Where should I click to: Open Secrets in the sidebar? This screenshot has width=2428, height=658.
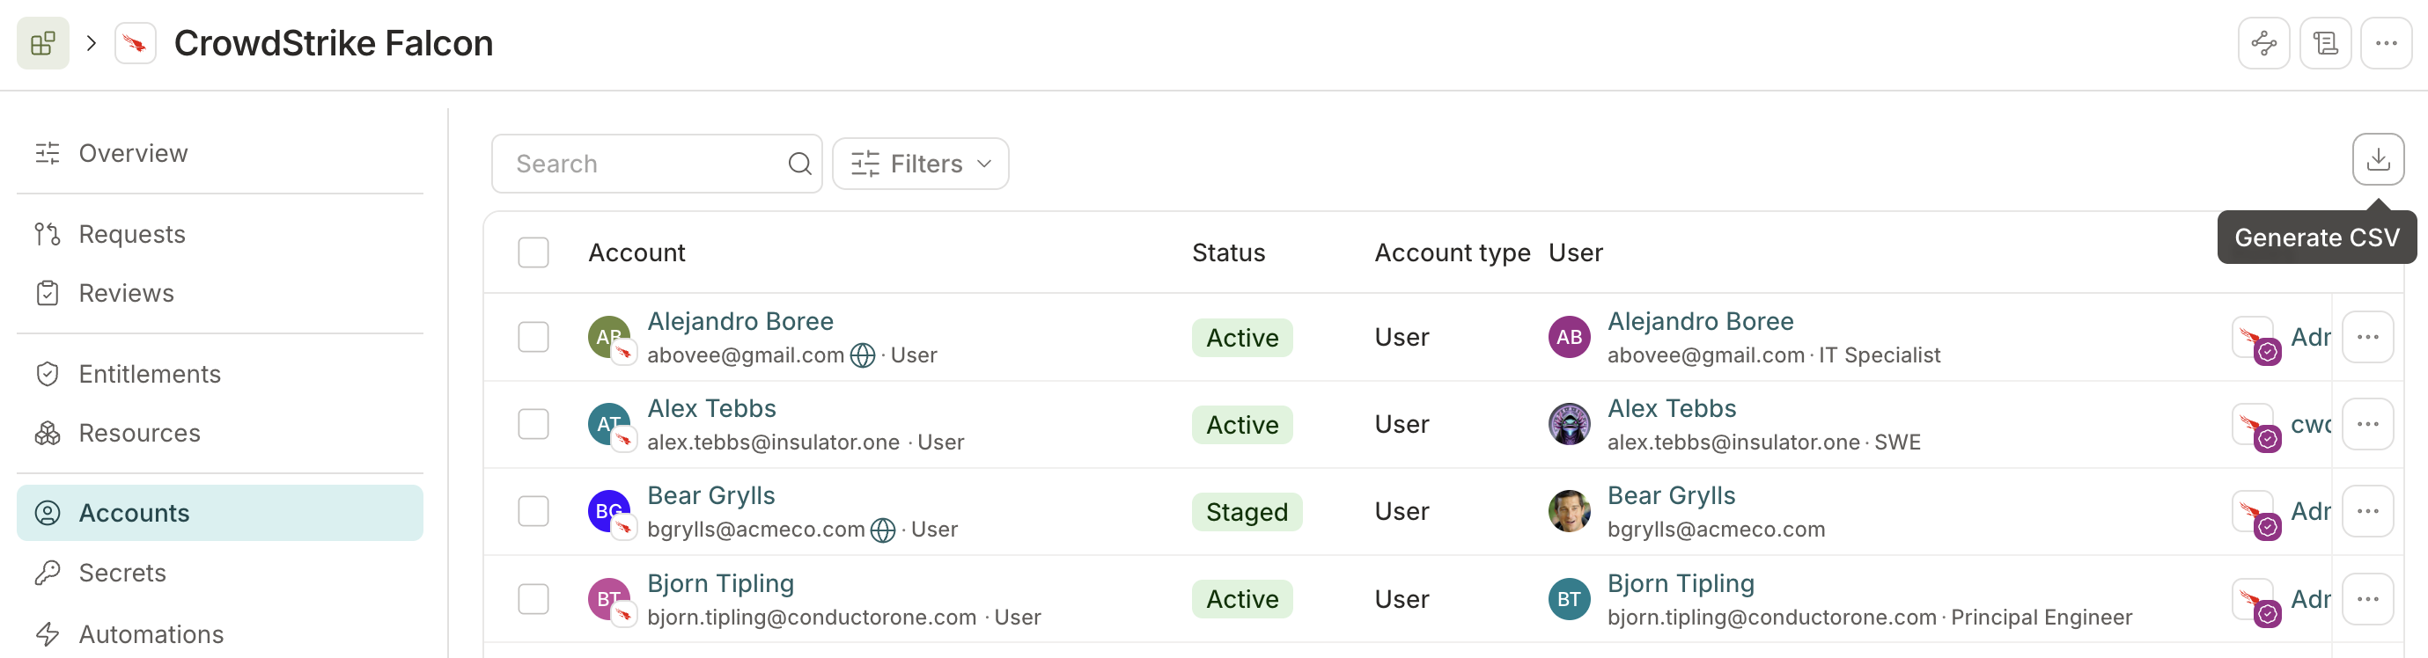coord(219,574)
